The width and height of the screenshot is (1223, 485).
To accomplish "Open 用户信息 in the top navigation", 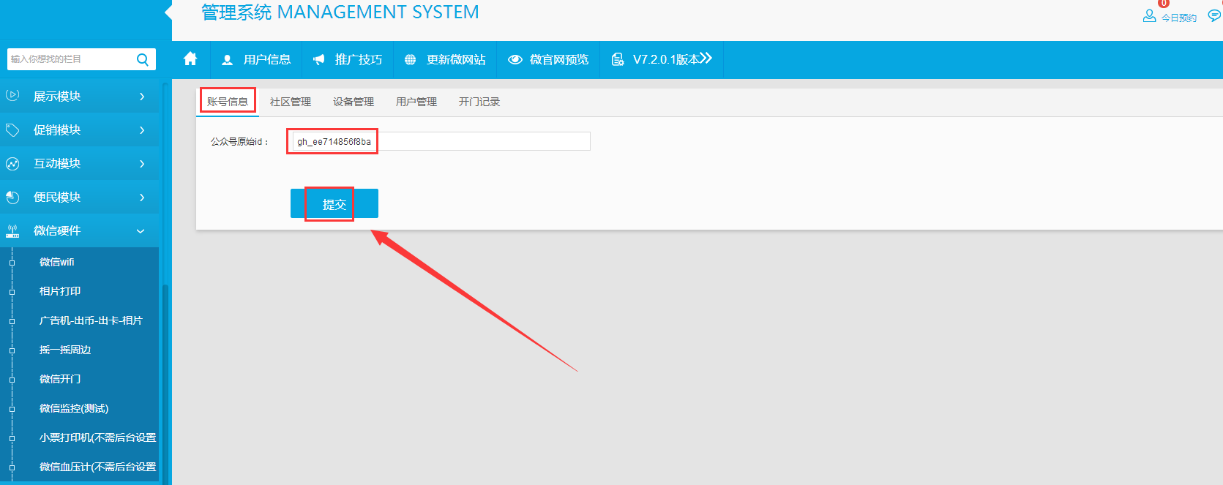I will pos(257,60).
